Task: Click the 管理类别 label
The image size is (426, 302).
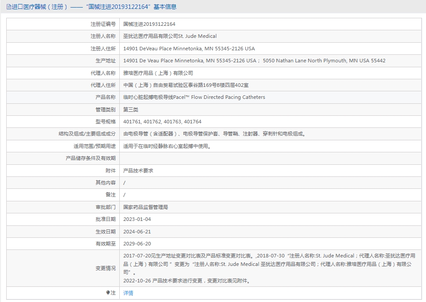Action: [105, 110]
